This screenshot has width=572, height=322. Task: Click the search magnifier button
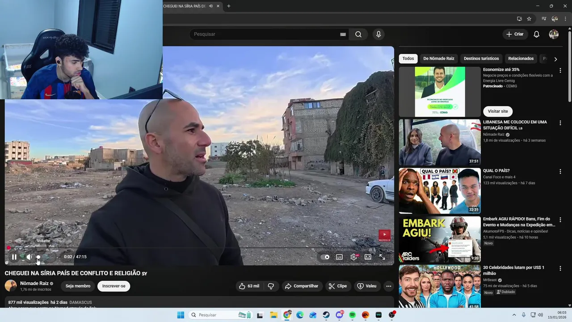point(358,34)
